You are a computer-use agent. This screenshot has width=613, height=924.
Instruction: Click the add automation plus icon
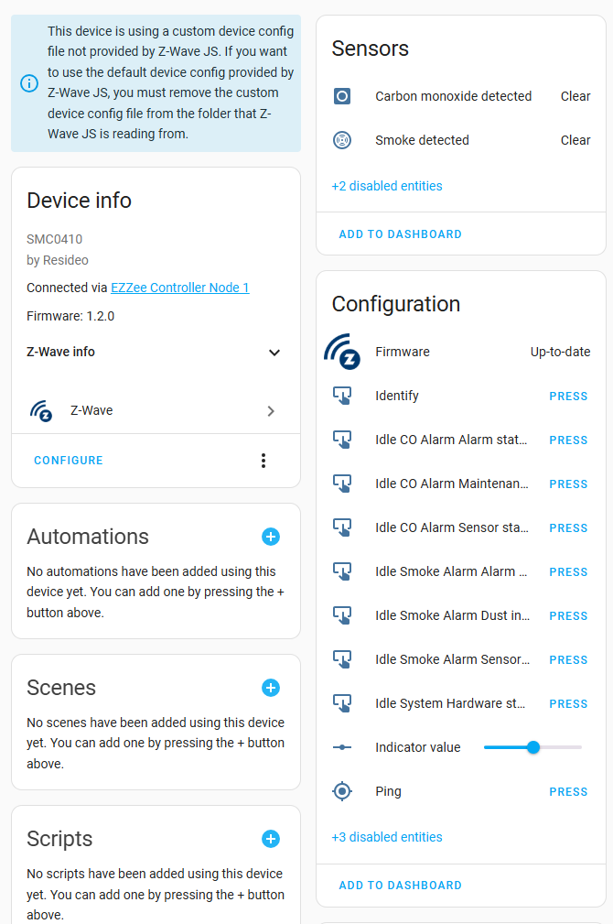[270, 537]
